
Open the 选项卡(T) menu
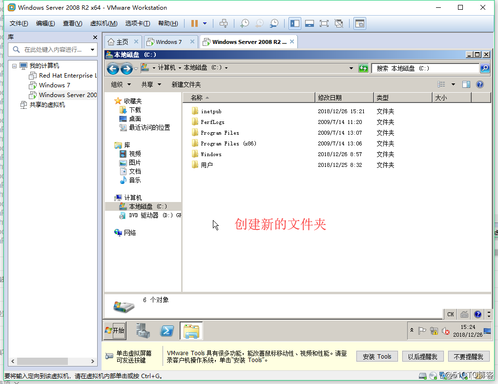click(x=138, y=23)
